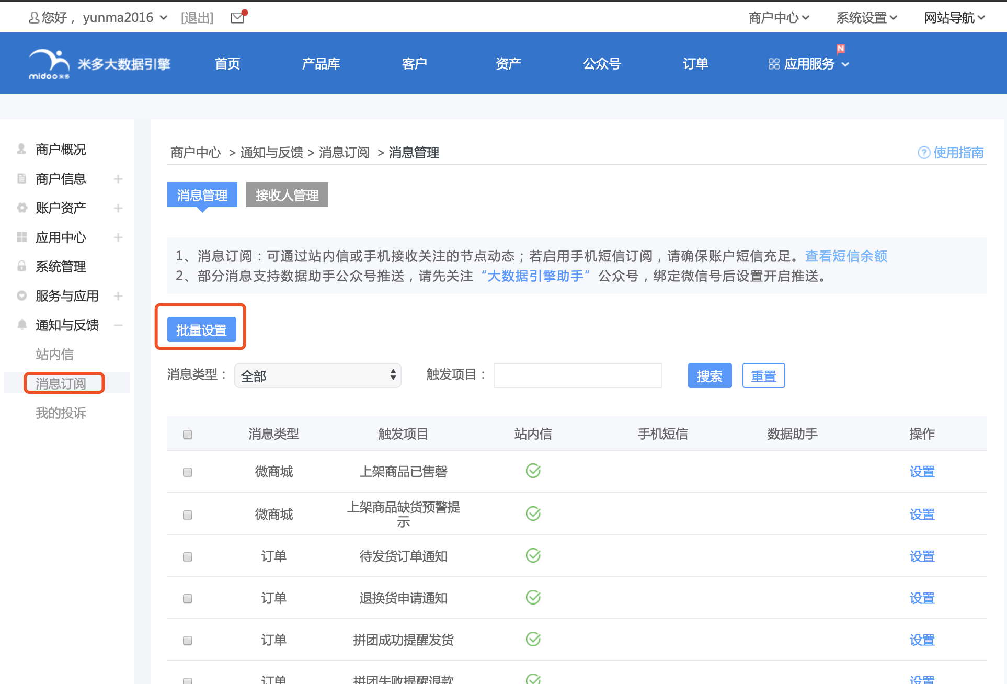The width and height of the screenshot is (1007, 684).
Task: Click 设置 for 待发货订单通知 row
Action: coord(922,556)
